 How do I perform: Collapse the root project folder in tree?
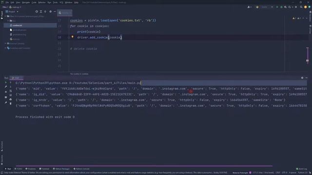(x=5, y=16)
